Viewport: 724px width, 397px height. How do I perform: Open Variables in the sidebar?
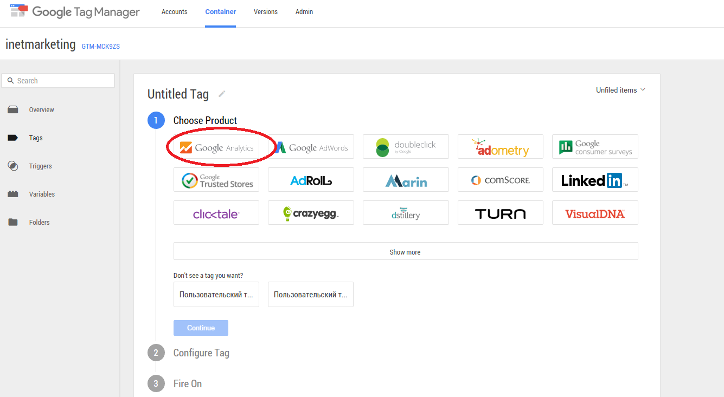pos(42,194)
